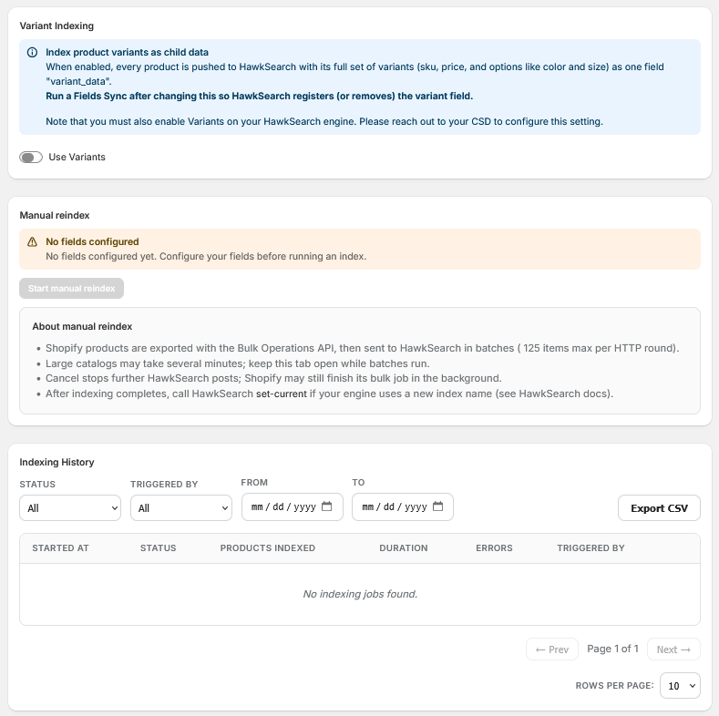This screenshot has width=719, height=716.
Task: Go to previous page with Prev button
Action: 552,650
